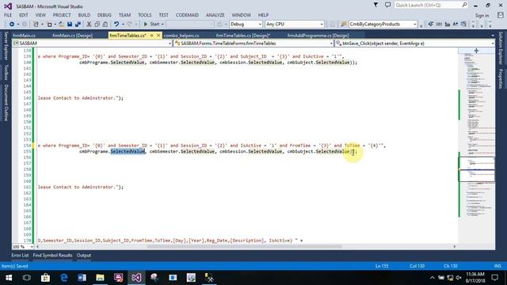Click the horizontal scrollbar thumb of the editor
Image resolution: width=507 pixels, height=285 pixels.
[244, 246]
